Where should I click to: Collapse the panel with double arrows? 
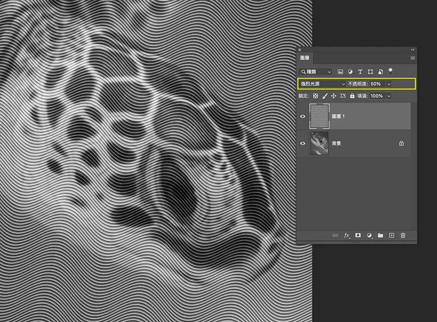[413, 50]
